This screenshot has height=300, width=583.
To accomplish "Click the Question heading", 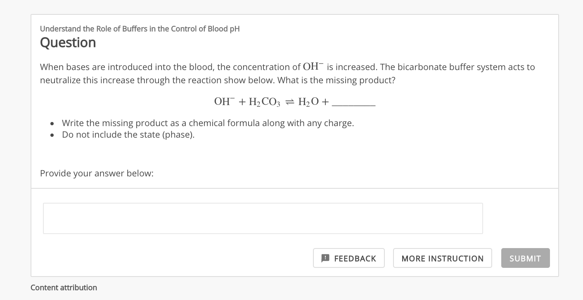I will [x=68, y=42].
